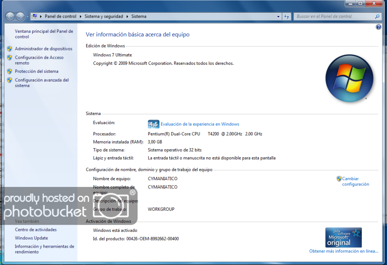Click product ID 00426-OEM-8992662-00400
Viewport: 387px width, 265px height.
coord(153,239)
